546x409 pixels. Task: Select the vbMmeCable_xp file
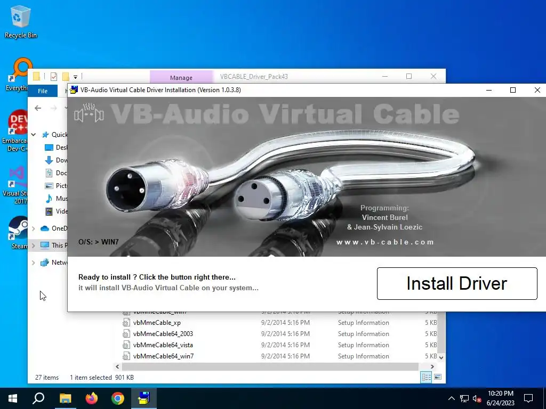click(x=157, y=323)
